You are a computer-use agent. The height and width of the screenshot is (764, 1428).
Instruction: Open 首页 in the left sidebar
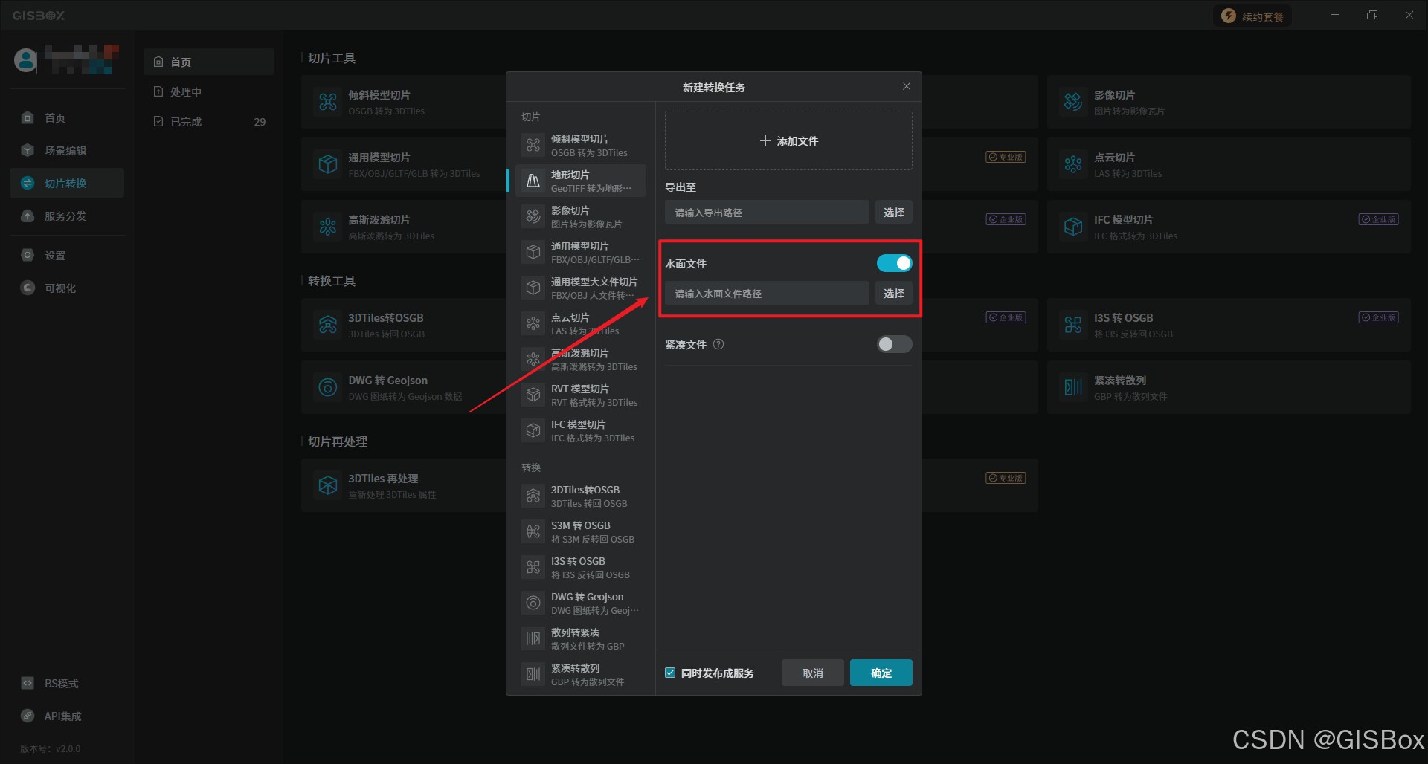pyautogui.click(x=67, y=117)
